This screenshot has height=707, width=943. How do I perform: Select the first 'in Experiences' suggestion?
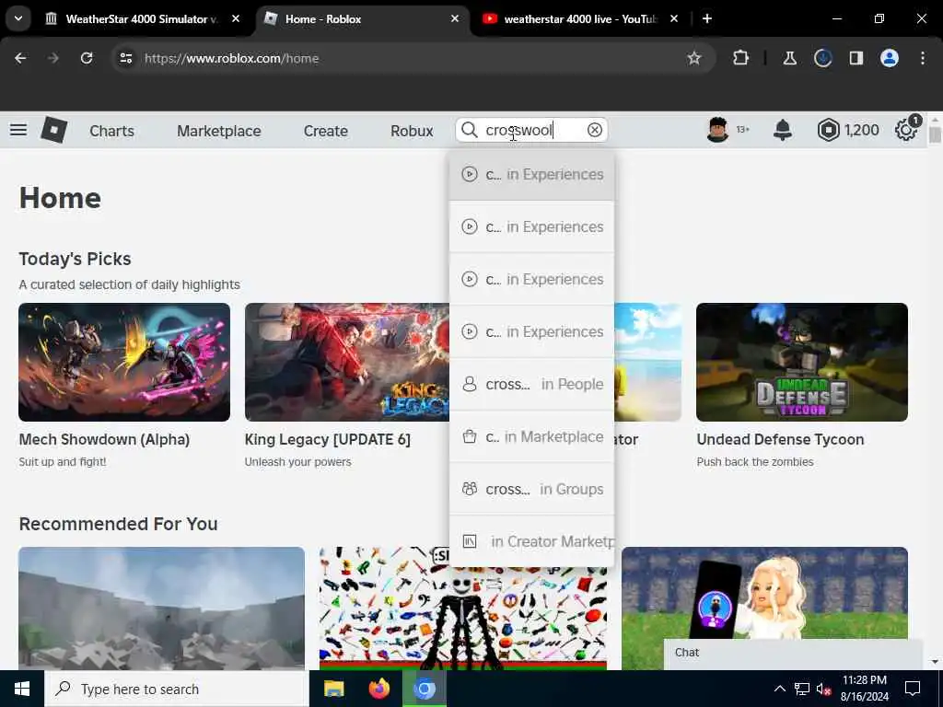coord(531,174)
